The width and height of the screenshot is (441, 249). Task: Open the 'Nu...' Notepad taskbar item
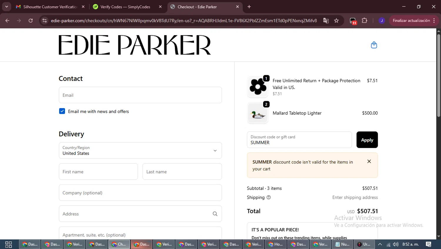point(343,244)
